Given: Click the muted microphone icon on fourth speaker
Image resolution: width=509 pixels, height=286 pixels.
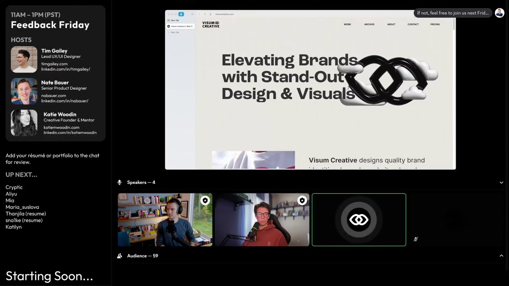Looking at the screenshot, I should pyautogui.click(x=416, y=239).
